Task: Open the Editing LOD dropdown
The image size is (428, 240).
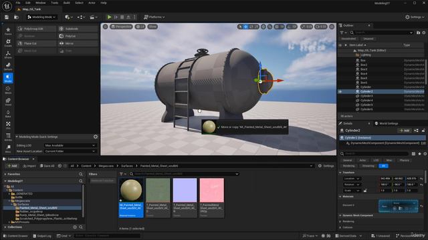Action: pos(70,145)
